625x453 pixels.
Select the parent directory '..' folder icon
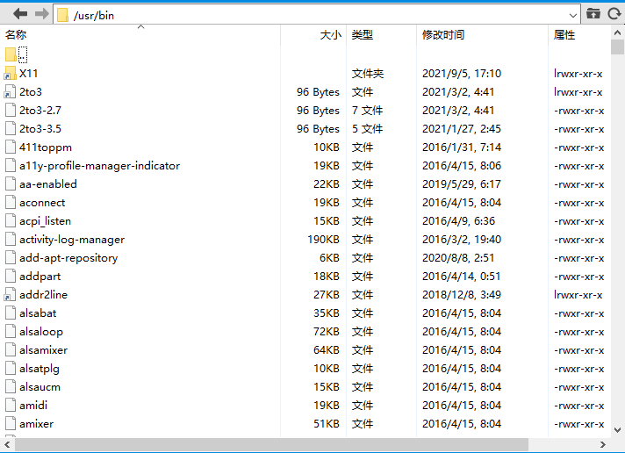point(11,54)
